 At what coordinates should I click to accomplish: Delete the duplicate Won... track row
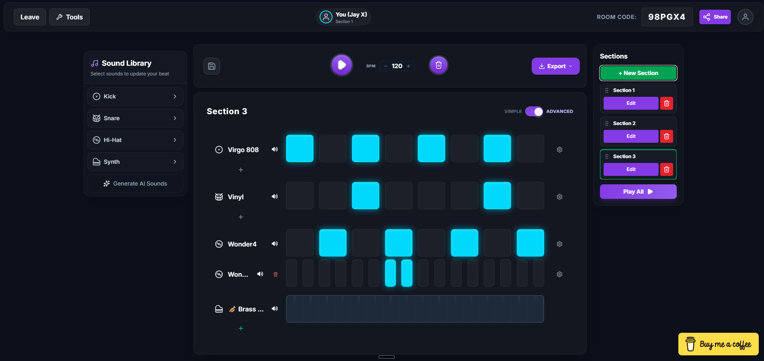[276, 274]
